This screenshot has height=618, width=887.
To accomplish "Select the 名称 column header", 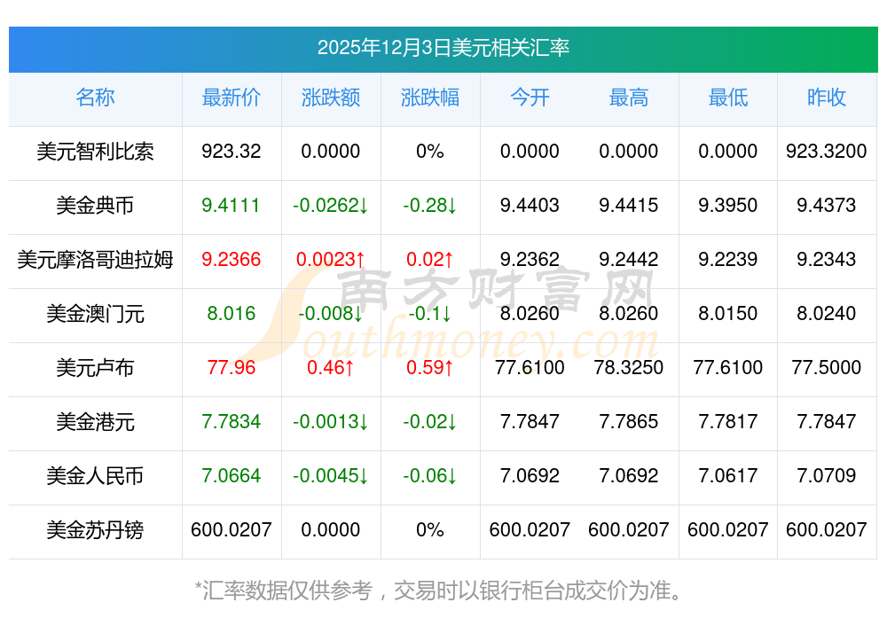I will tap(95, 98).
